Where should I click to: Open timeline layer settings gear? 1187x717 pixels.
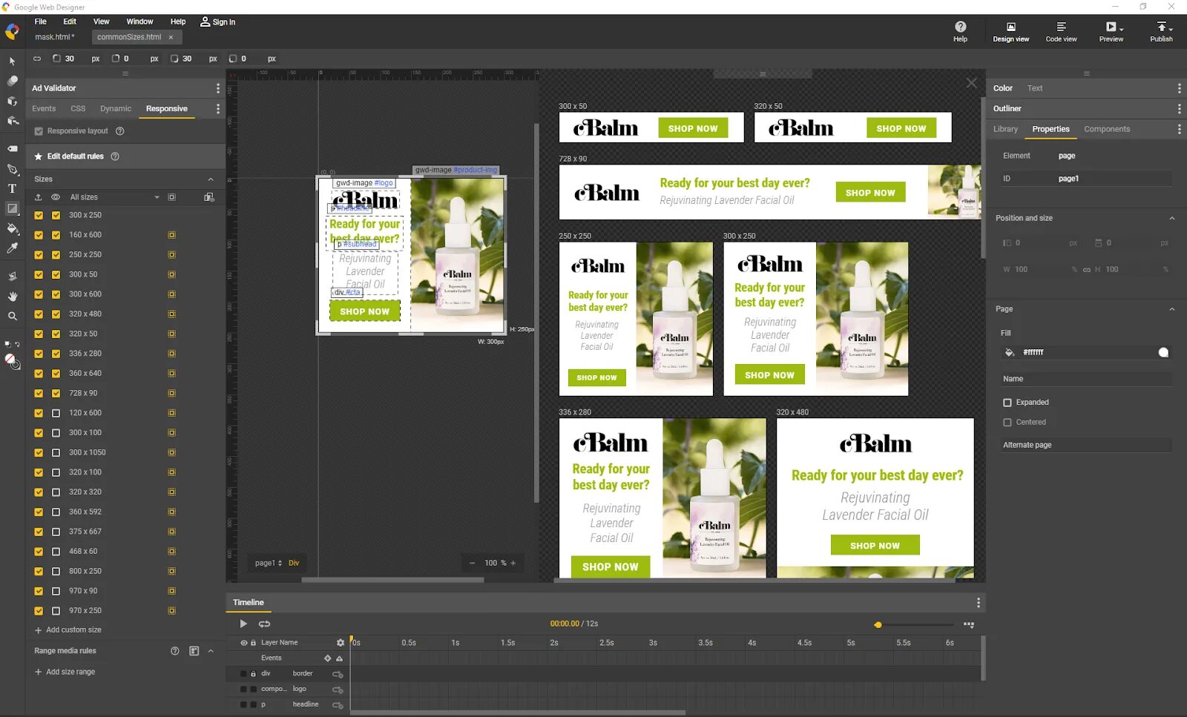point(341,643)
